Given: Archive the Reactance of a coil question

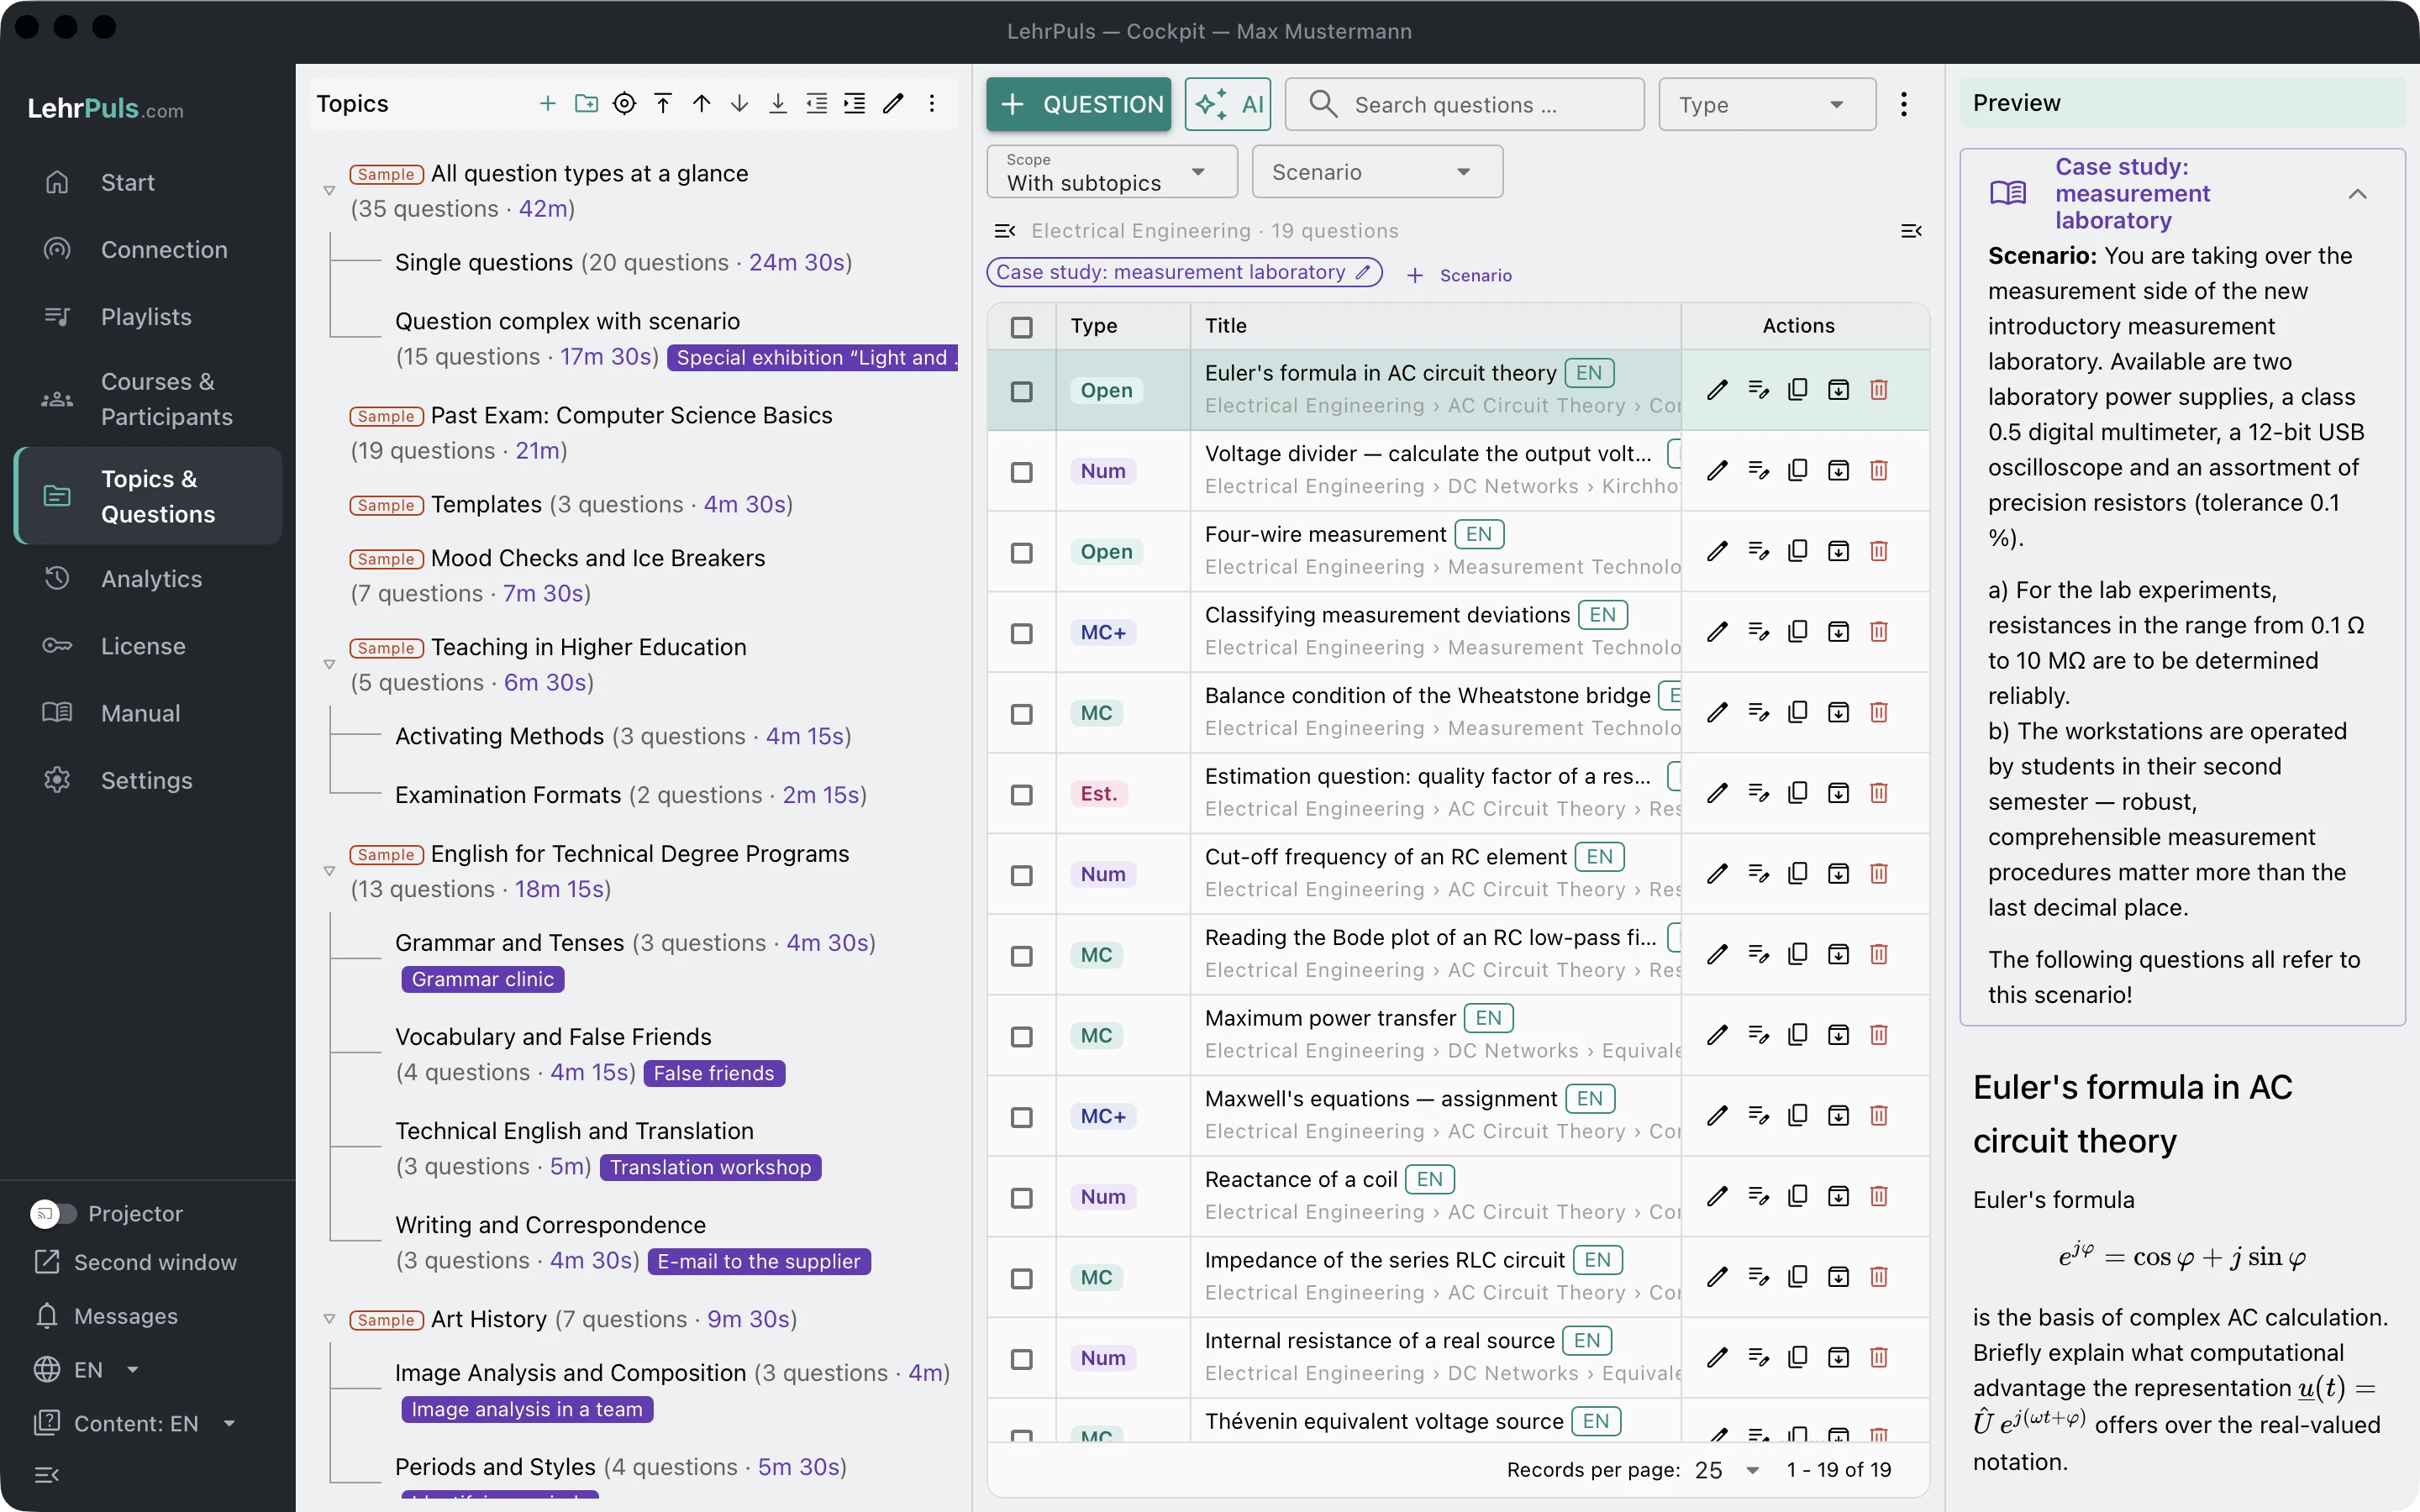Looking at the screenshot, I should pos(1838,1196).
